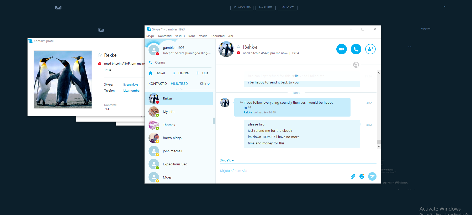Click the Rekke link in quoted message
The height and width of the screenshot is (215, 472).
(x=248, y=112)
